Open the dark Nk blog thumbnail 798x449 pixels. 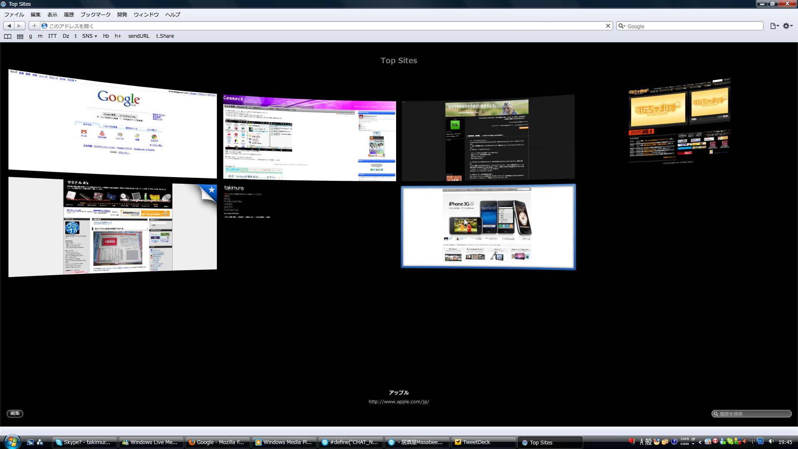coord(488,138)
